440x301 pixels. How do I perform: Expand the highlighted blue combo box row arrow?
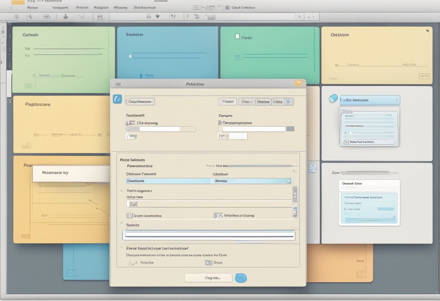(289, 181)
